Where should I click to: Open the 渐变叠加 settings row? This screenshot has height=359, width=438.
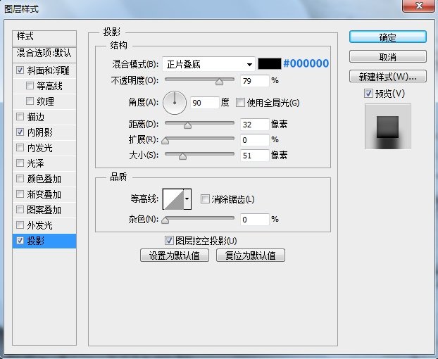coord(44,194)
